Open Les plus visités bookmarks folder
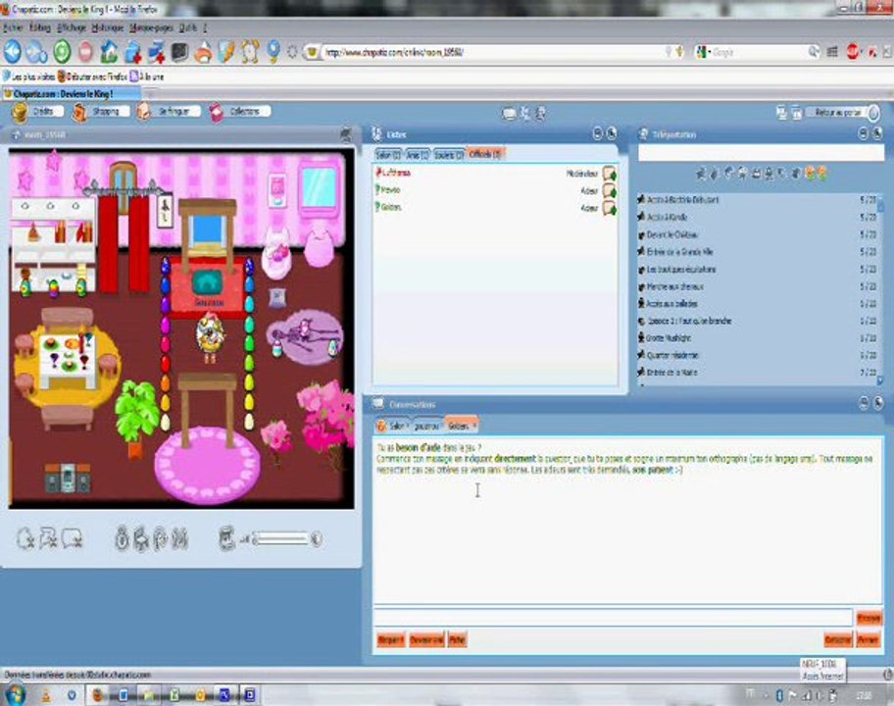The image size is (894, 706). pyautogui.click(x=29, y=76)
